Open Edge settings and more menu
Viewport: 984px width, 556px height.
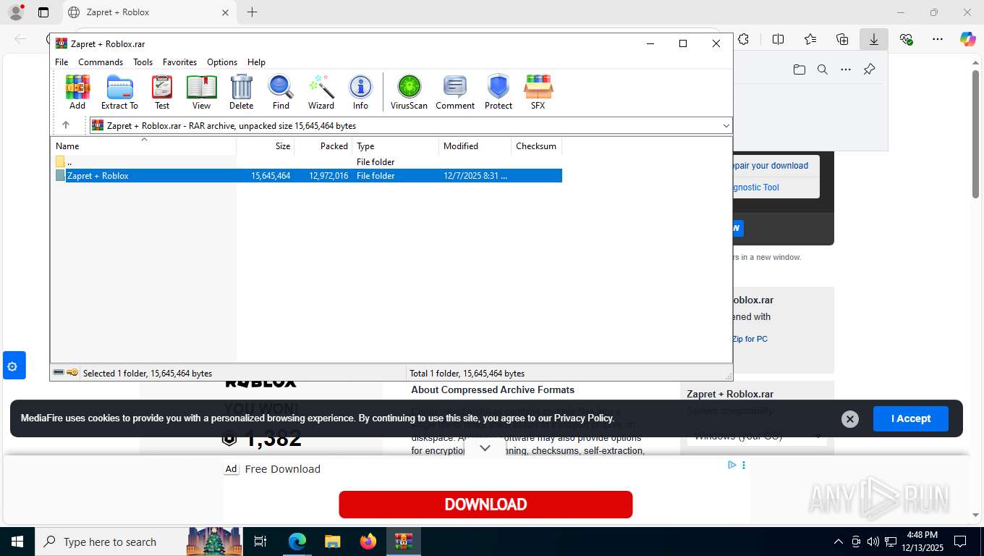coord(937,39)
